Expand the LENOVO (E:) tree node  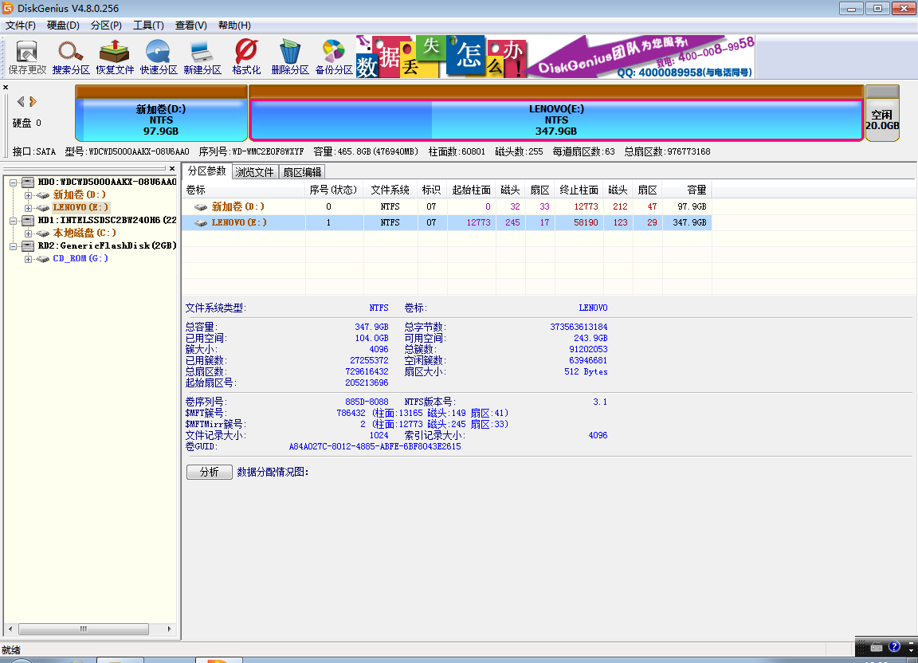[x=28, y=208]
